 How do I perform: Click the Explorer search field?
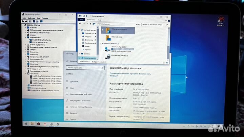click(155, 25)
